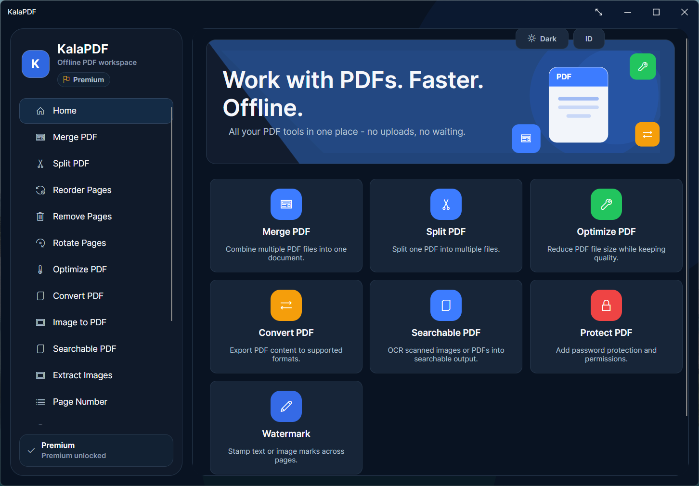The image size is (699, 486).
Task: Choose Image to PDF in sidebar
Action: tap(96, 322)
